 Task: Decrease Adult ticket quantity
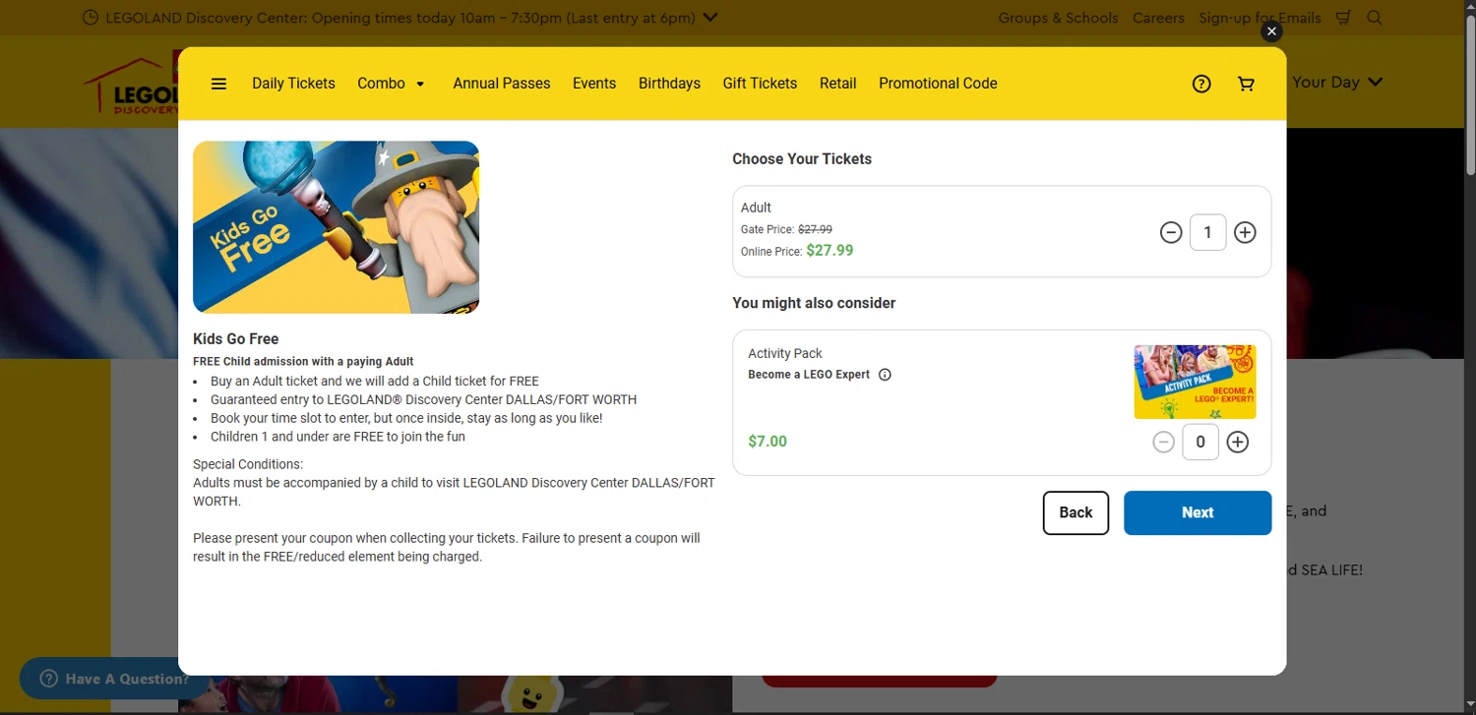[1170, 233]
